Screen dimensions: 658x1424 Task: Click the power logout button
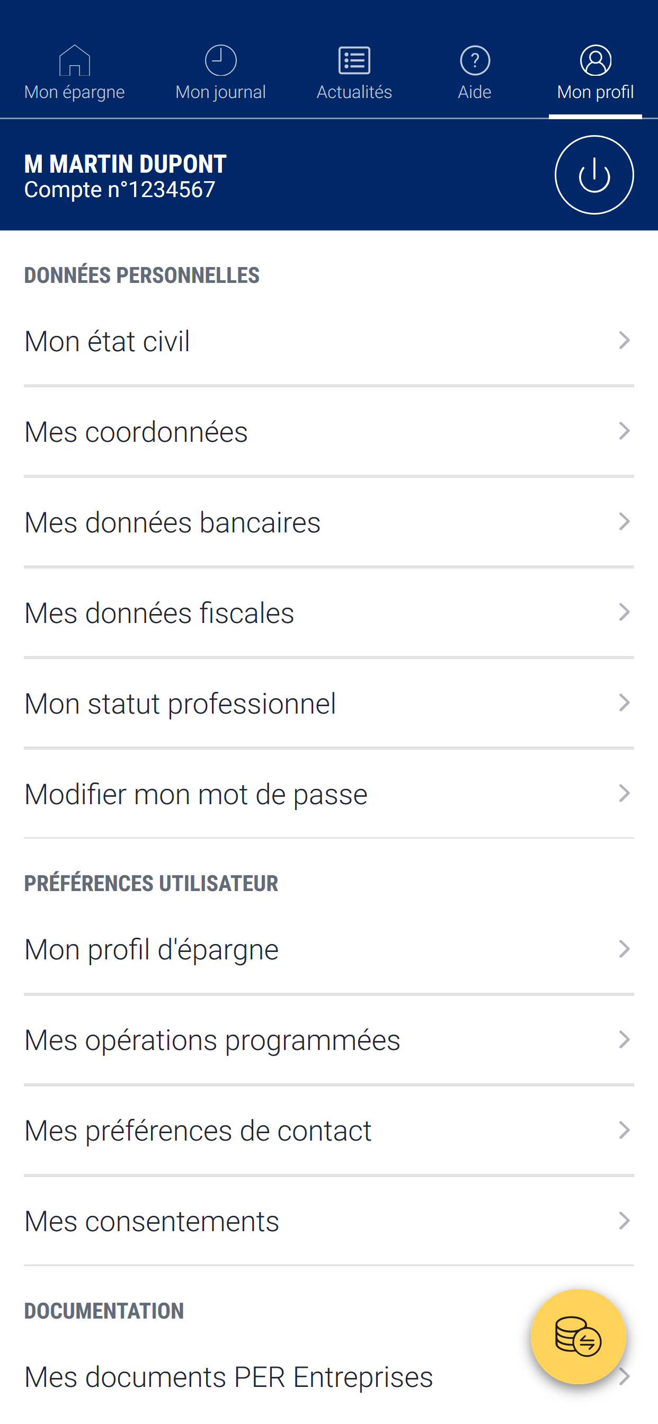(x=594, y=175)
